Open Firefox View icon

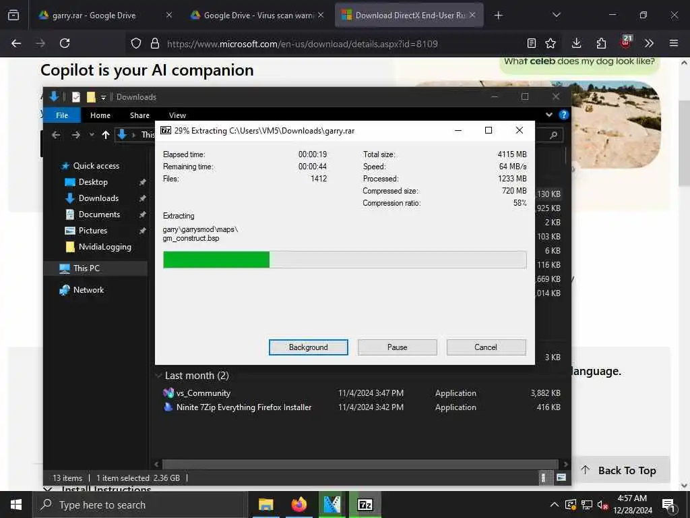(x=13, y=16)
